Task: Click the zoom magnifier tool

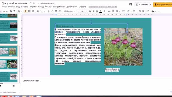Action: pos(19,11)
